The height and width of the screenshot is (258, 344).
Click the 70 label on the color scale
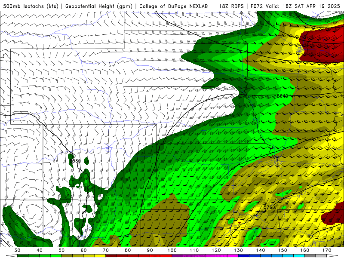pos(106,250)
